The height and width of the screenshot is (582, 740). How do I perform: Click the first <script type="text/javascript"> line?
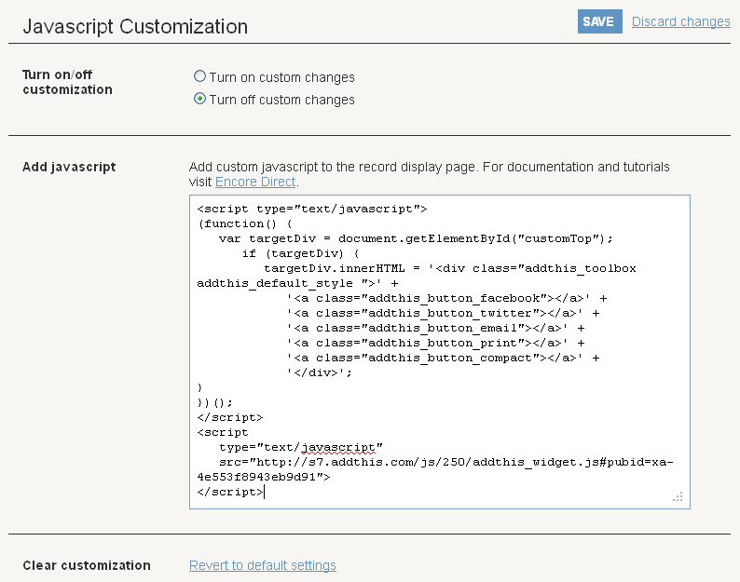click(x=312, y=209)
